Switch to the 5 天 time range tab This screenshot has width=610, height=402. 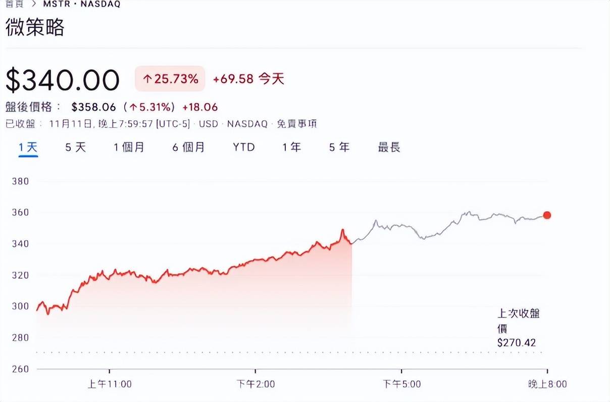[x=74, y=147]
